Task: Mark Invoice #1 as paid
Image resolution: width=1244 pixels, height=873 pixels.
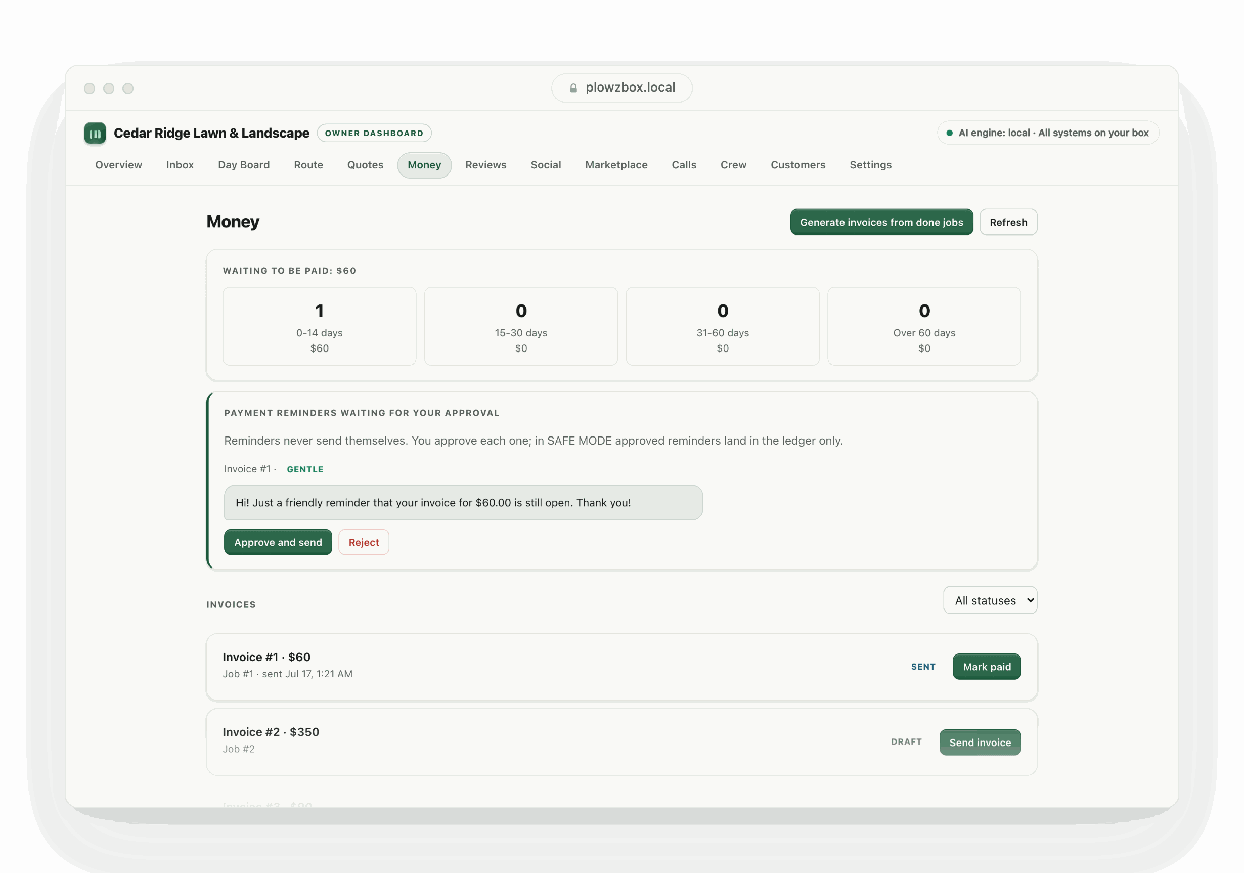Action: (x=987, y=667)
